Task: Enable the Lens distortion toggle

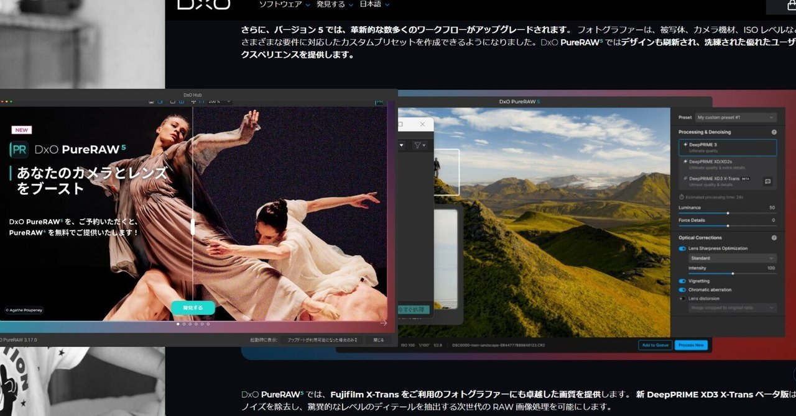Action: coord(682,297)
